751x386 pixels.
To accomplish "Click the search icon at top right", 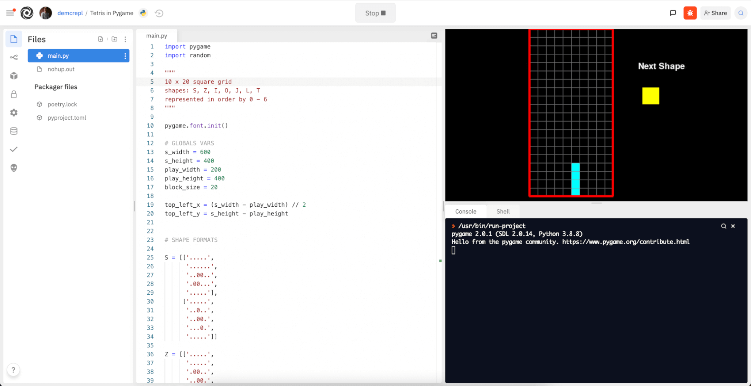I will click(741, 13).
